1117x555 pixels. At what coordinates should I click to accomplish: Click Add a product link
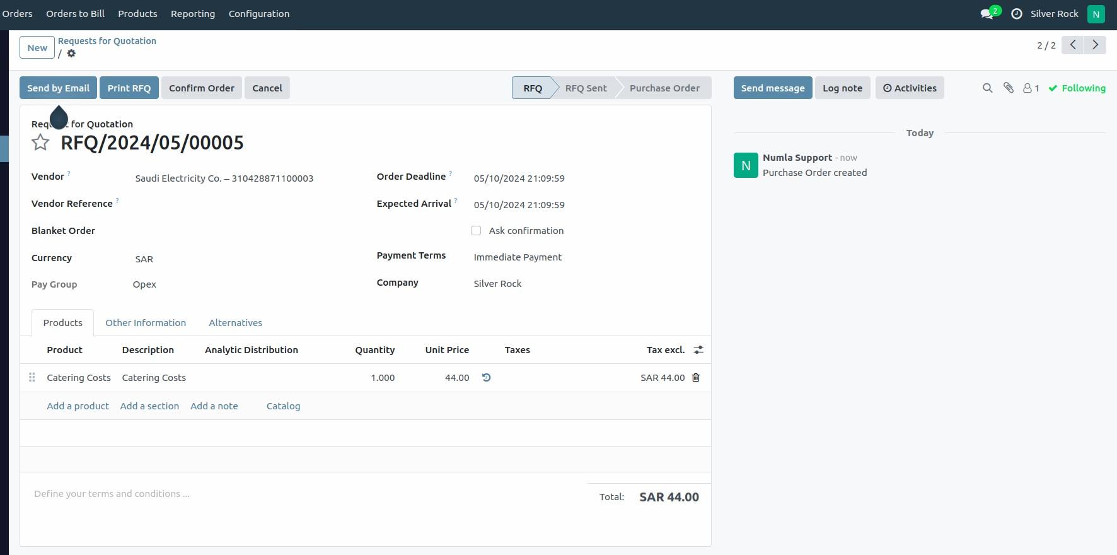[x=78, y=406]
